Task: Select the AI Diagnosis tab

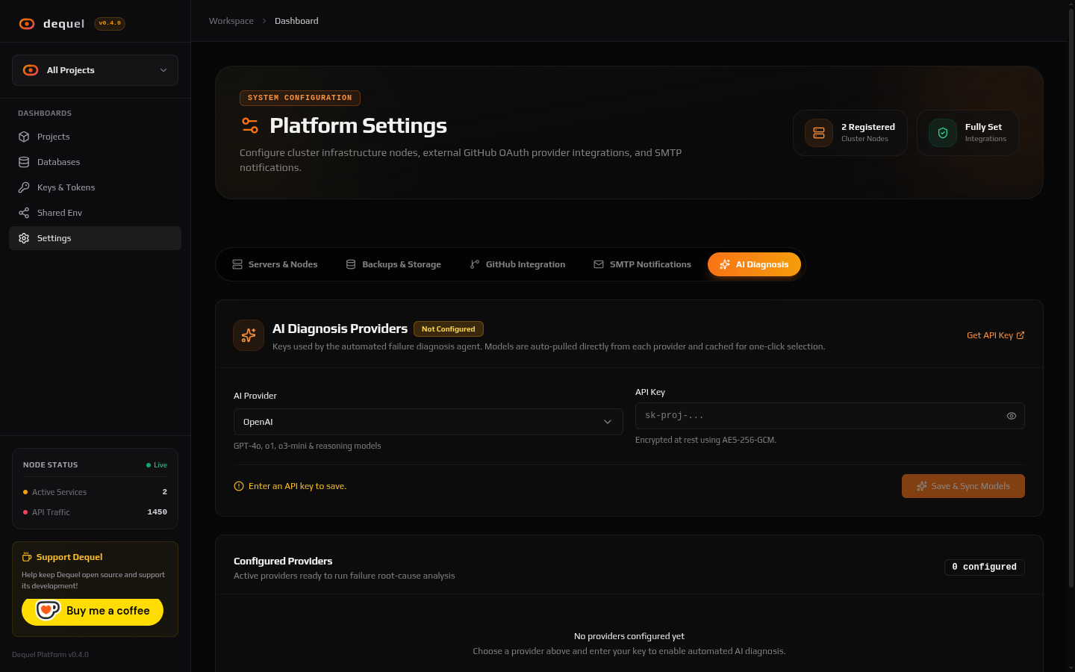Action: [754, 264]
